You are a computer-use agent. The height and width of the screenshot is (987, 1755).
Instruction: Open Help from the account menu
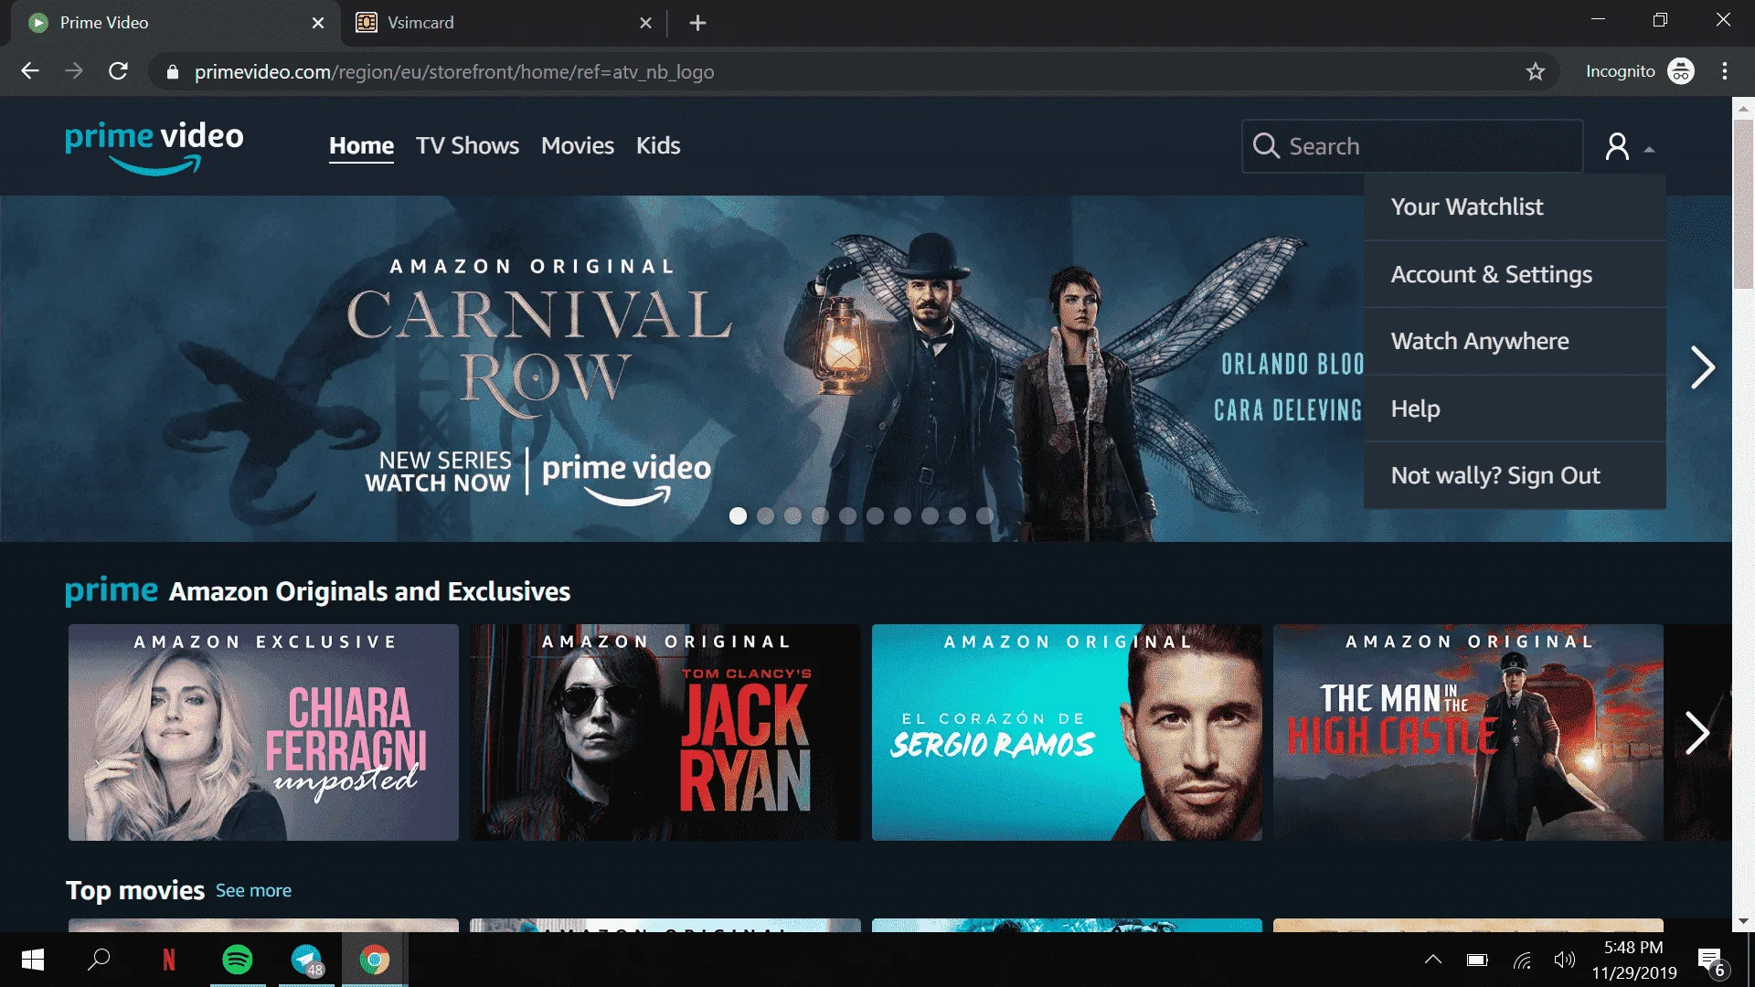pyautogui.click(x=1515, y=409)
